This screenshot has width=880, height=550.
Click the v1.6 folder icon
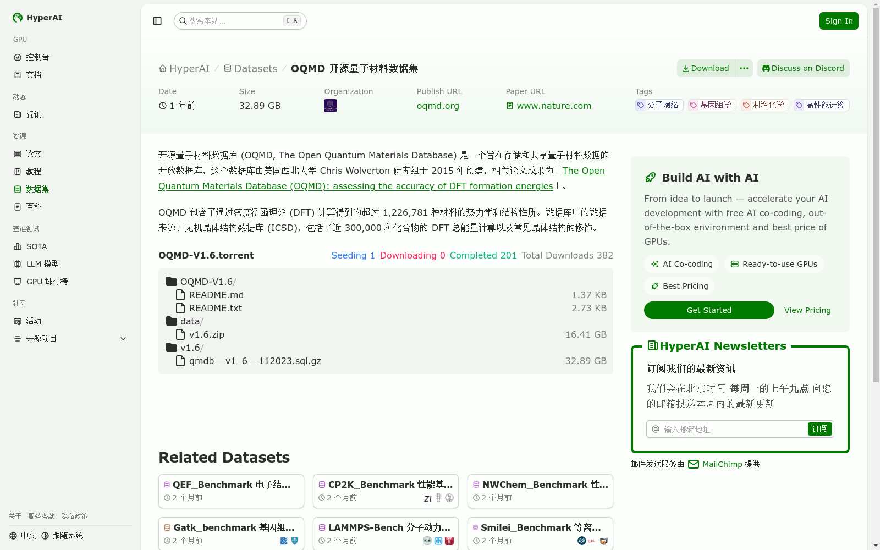[x=172, y=348]
